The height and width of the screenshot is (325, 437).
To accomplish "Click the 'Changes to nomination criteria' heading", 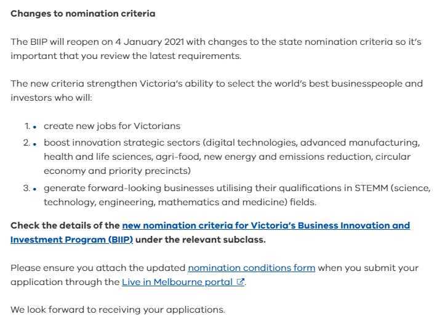I will pyautogui.click(x=82, y=14).
